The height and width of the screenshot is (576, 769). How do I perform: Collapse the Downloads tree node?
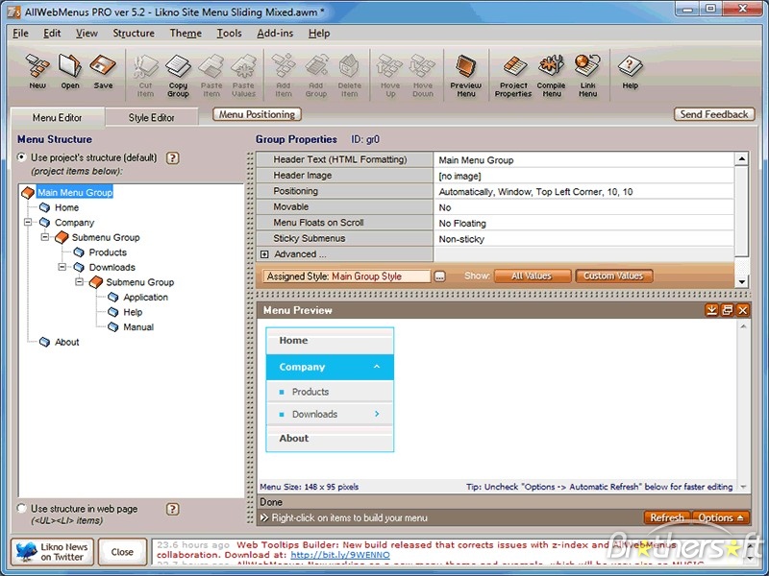tap(63, 268)
